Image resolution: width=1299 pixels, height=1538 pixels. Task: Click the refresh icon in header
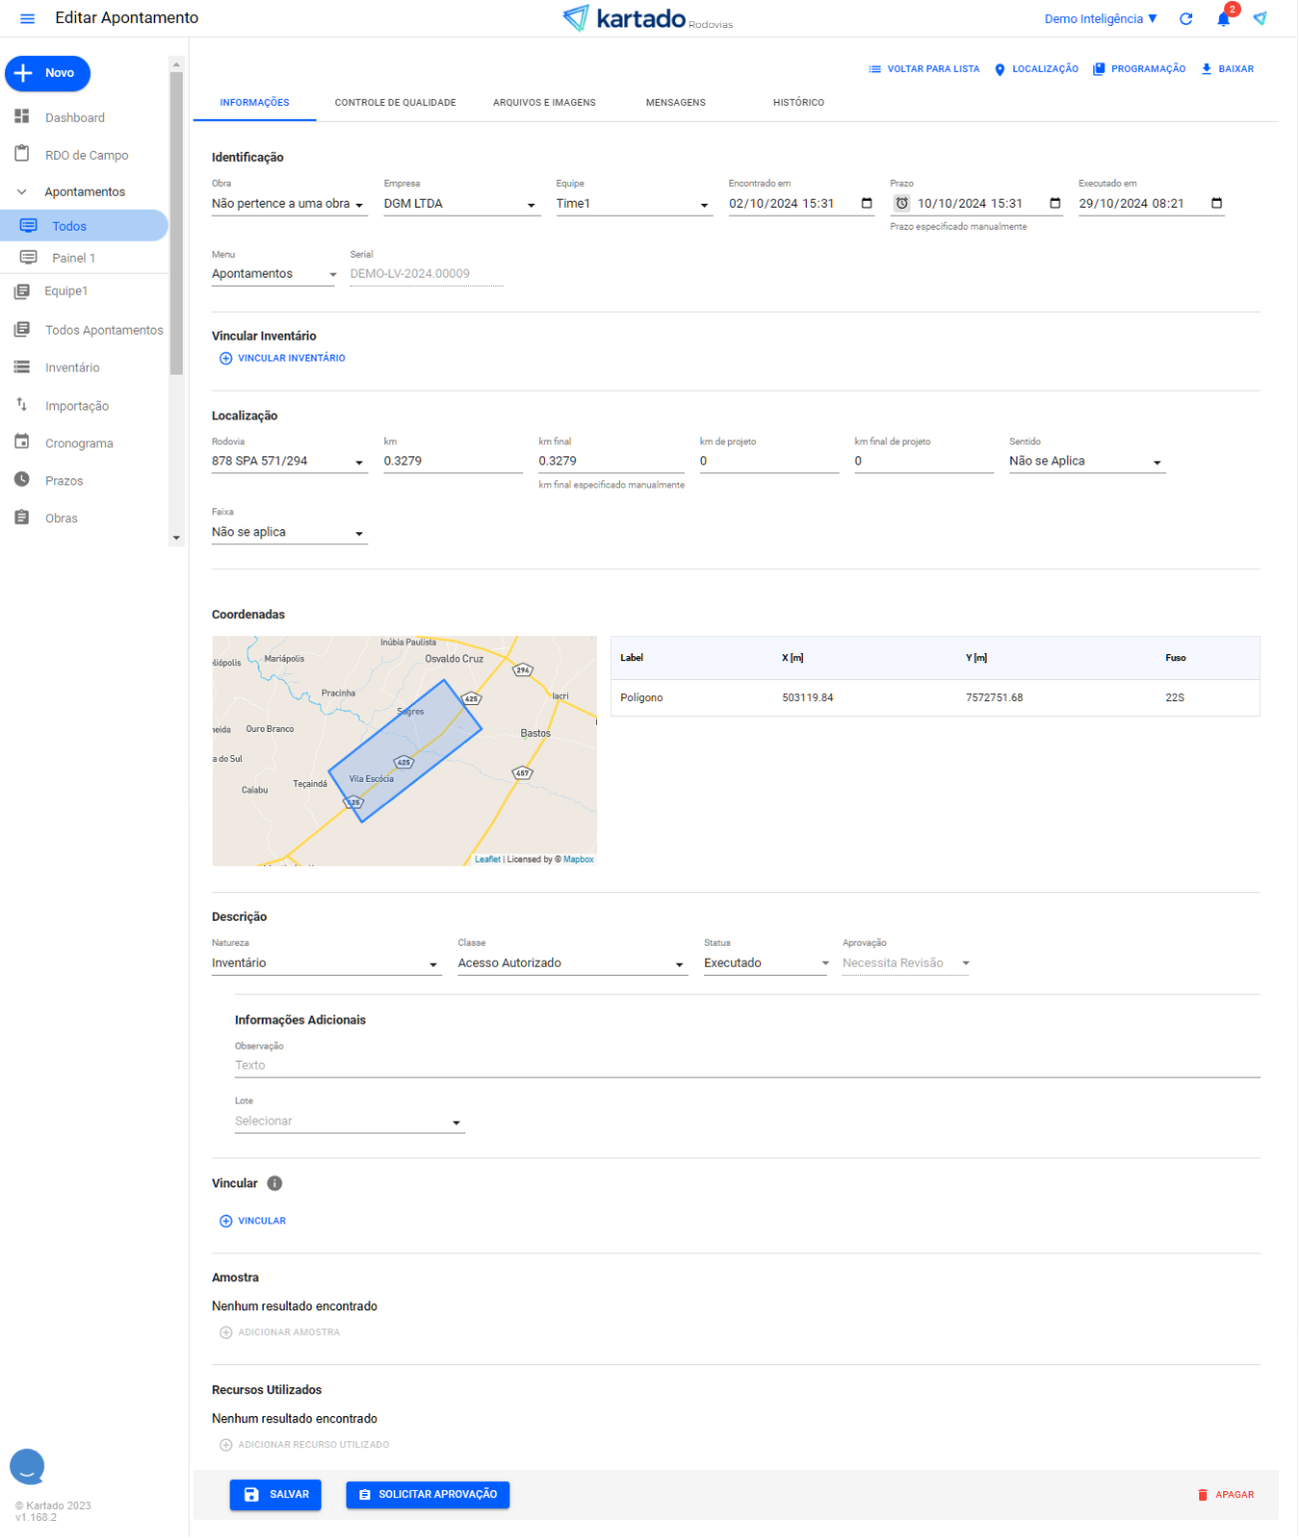1185,19
